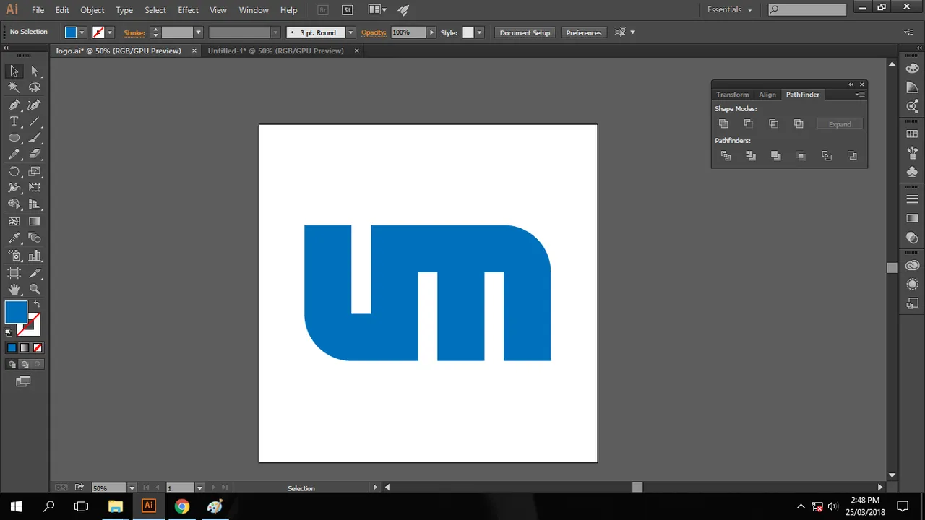Reset to default fill and stroke
925x520 pixels.
click(8, 332)
